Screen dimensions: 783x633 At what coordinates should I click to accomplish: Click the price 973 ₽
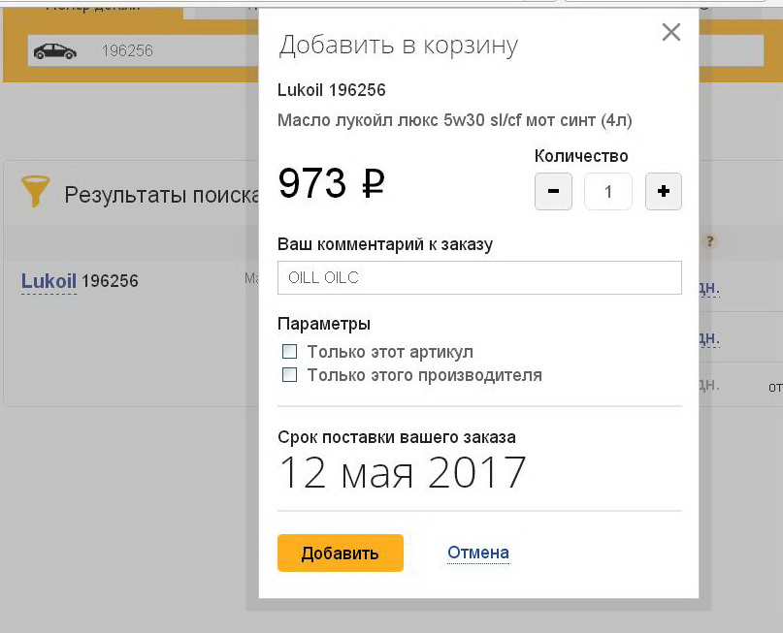click(331, 183)
